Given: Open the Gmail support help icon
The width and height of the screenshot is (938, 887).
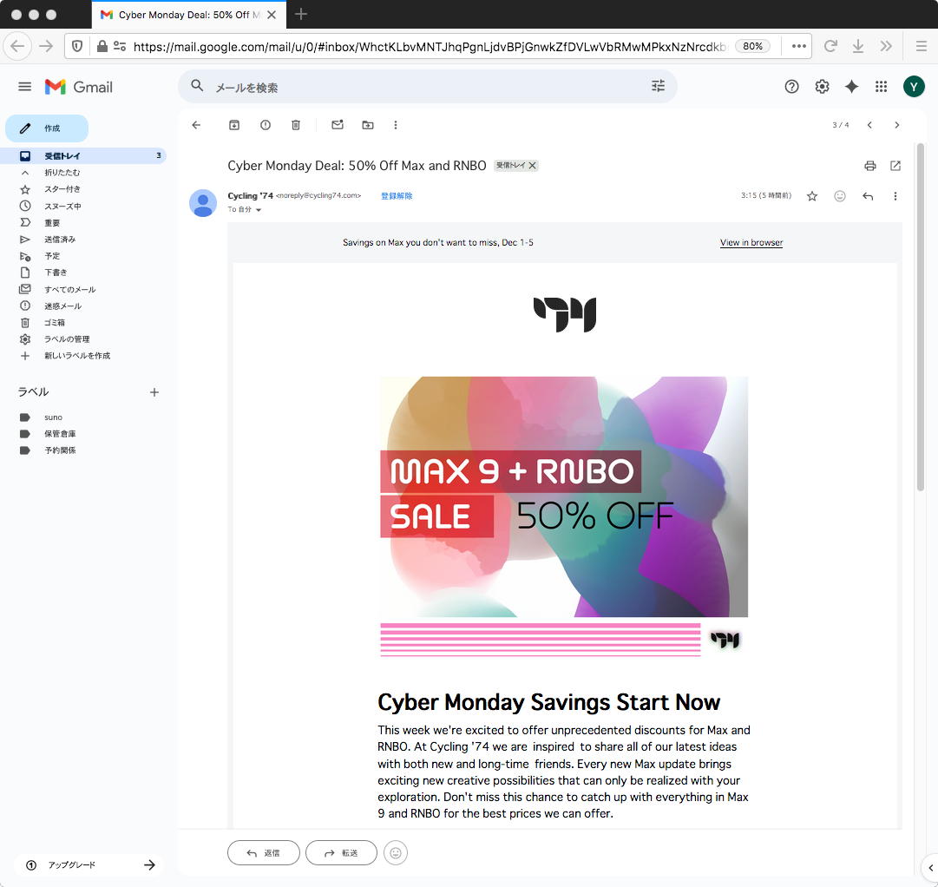Looking at the screenshot, I should [x=791, y=87].
